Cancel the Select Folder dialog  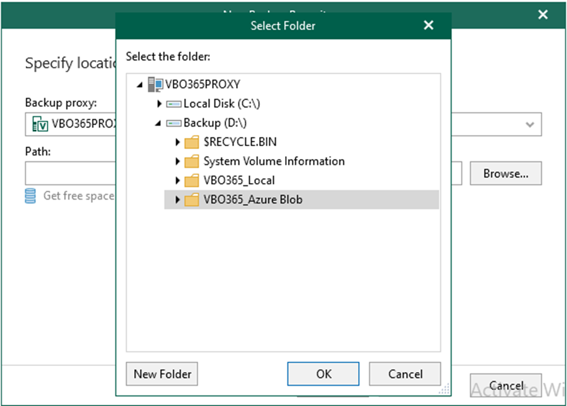pos(405,374)
